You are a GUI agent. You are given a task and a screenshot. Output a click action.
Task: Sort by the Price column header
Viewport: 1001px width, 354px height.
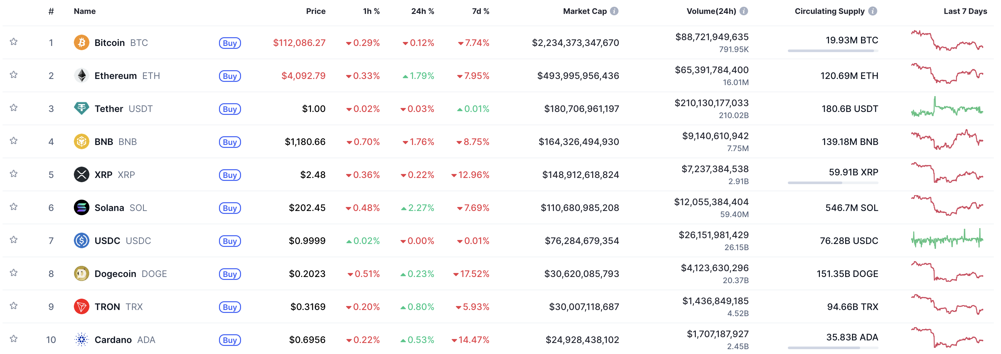(x=316, y=11)
